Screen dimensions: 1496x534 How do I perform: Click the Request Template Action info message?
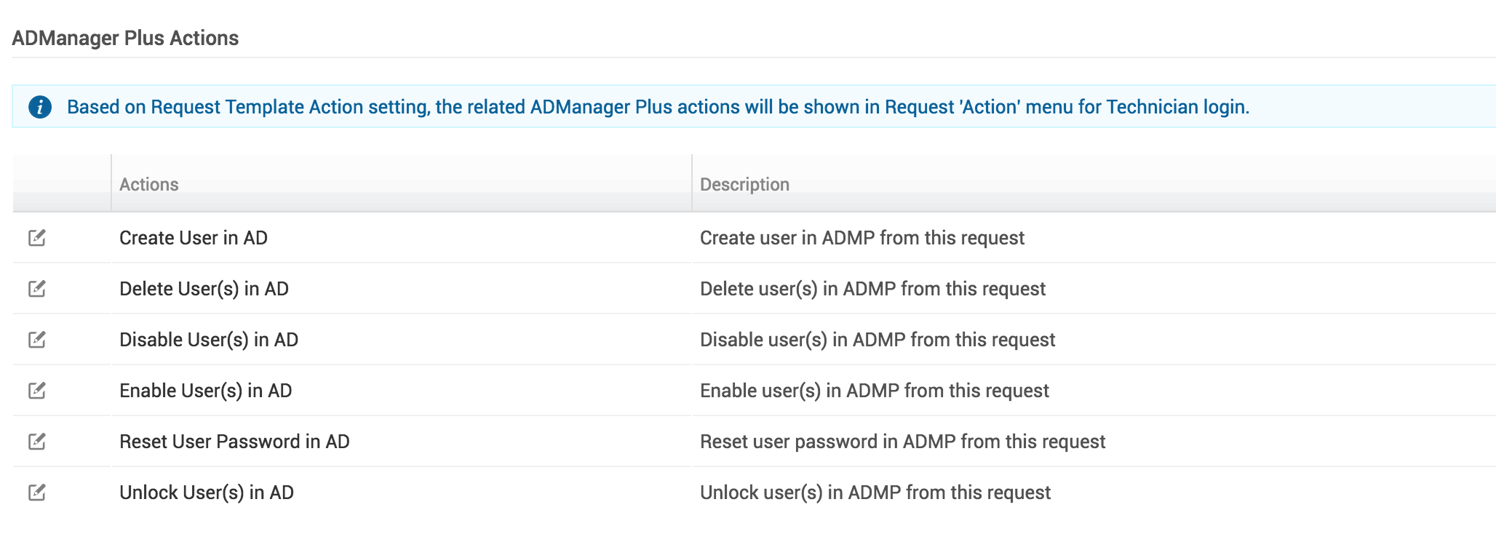[658, 107]
